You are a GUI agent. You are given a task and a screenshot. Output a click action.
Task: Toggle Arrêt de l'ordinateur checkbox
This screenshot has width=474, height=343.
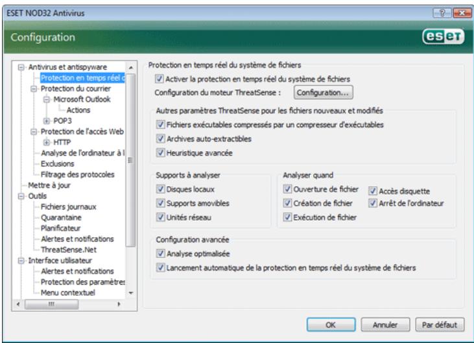tap(373, 203)
